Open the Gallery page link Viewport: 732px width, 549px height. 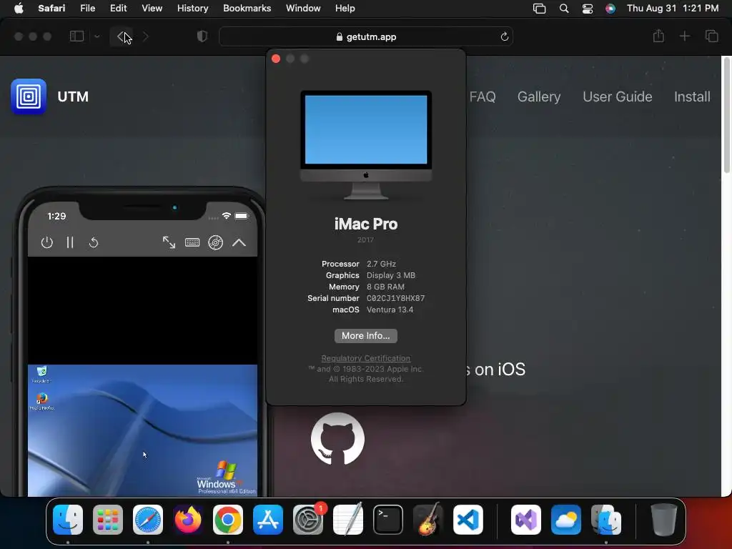[x=539, y=97]
